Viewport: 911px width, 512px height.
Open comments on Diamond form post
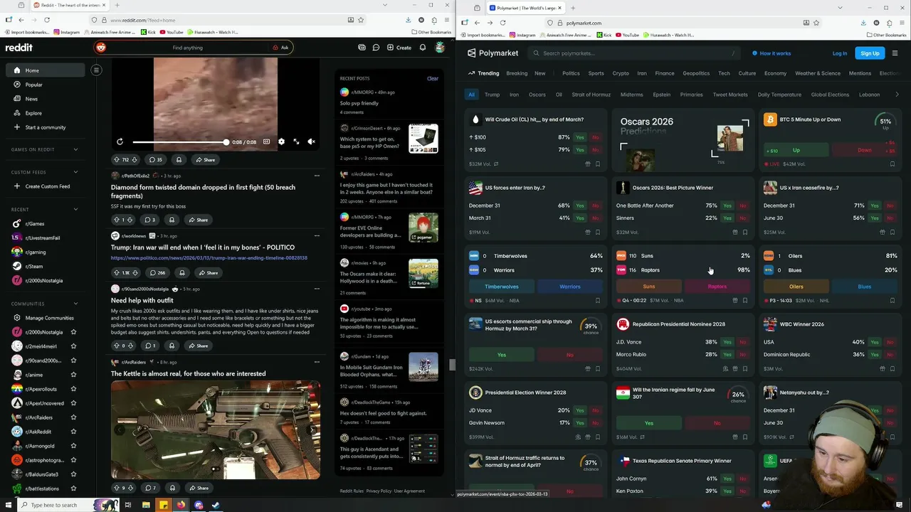pos(149,220)
